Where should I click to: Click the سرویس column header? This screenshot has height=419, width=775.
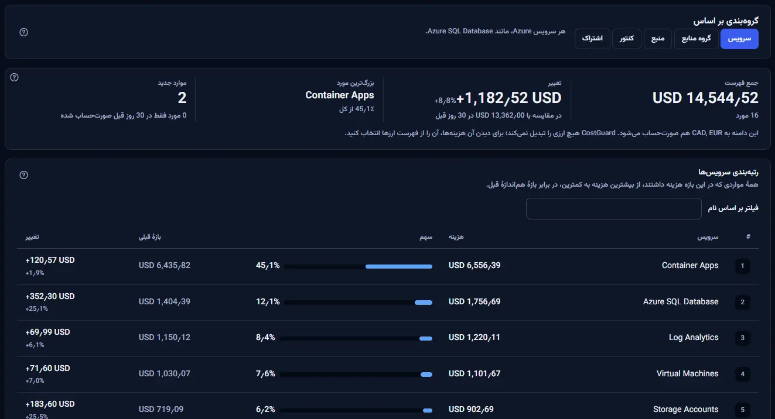708,237
